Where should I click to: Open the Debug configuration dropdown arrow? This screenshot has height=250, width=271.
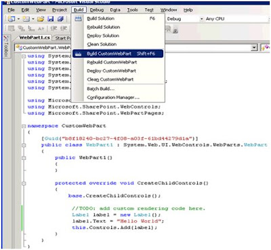[x=201, y=19]
